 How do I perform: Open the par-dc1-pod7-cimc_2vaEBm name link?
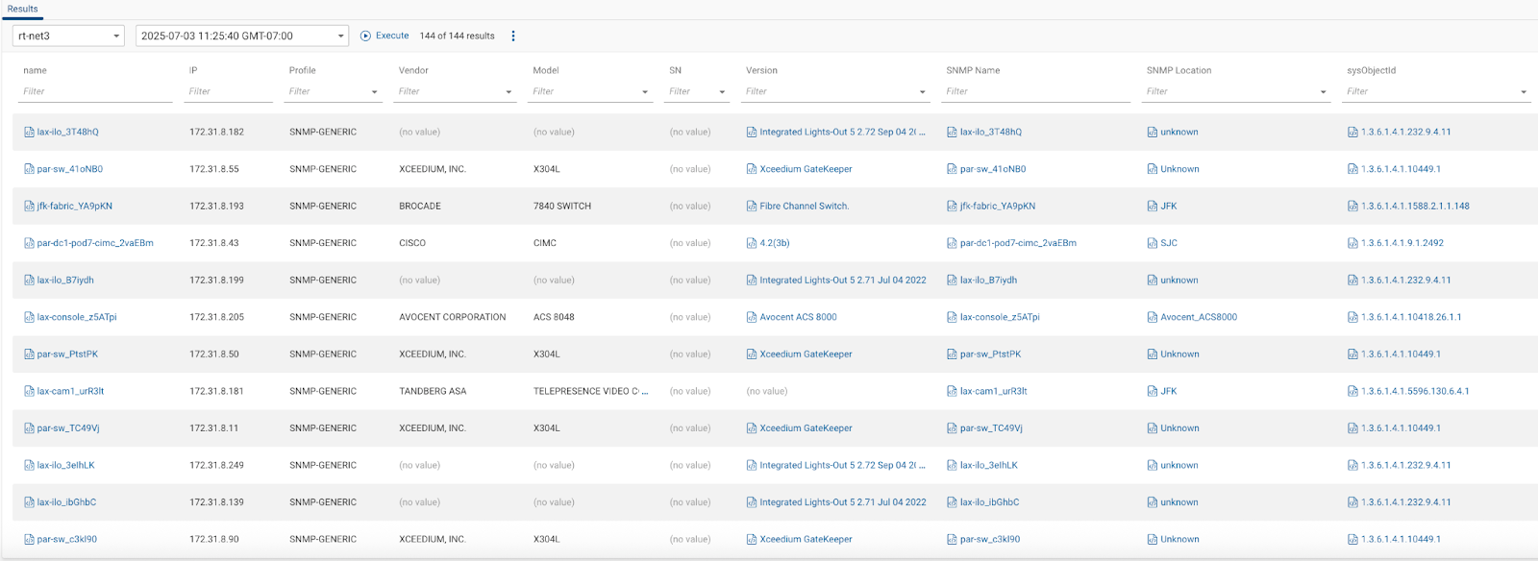pos(95,243)
